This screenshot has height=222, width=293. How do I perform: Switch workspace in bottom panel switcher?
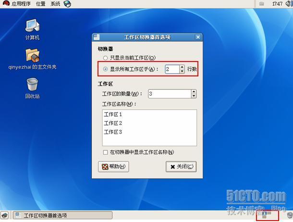267,215
